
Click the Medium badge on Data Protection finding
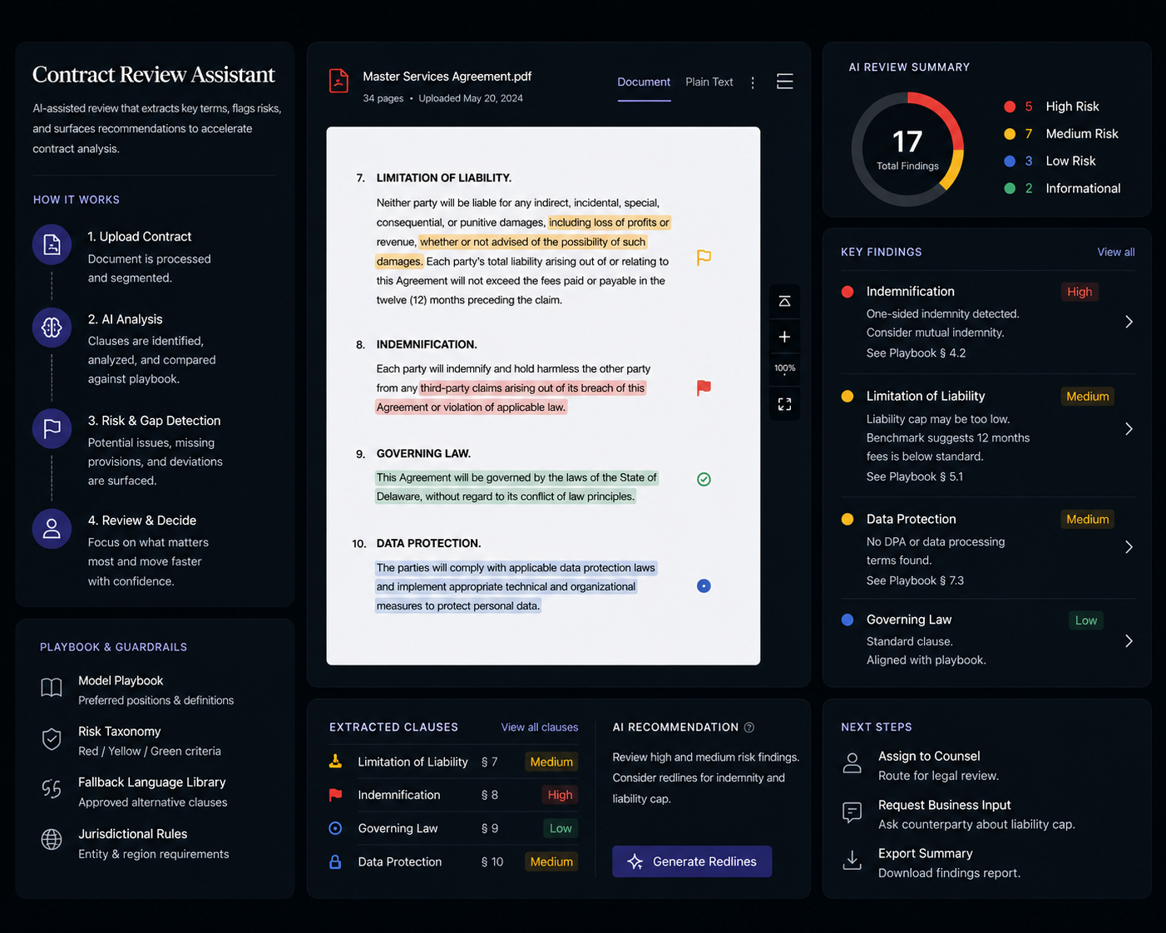coord(1087,520)
